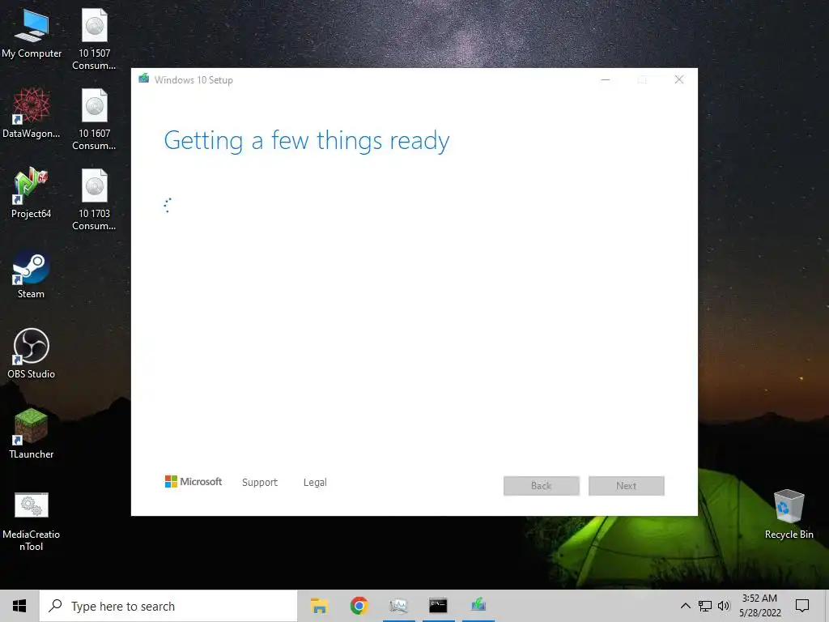This screenshot has width=829, height=622.
Task: Click the Back button in Setup
Action: (542, 486)
